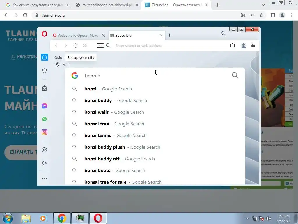Launch WhatsApp from Opera sidebar
Screen dimensions: 298x224
[x=45, y=119]
